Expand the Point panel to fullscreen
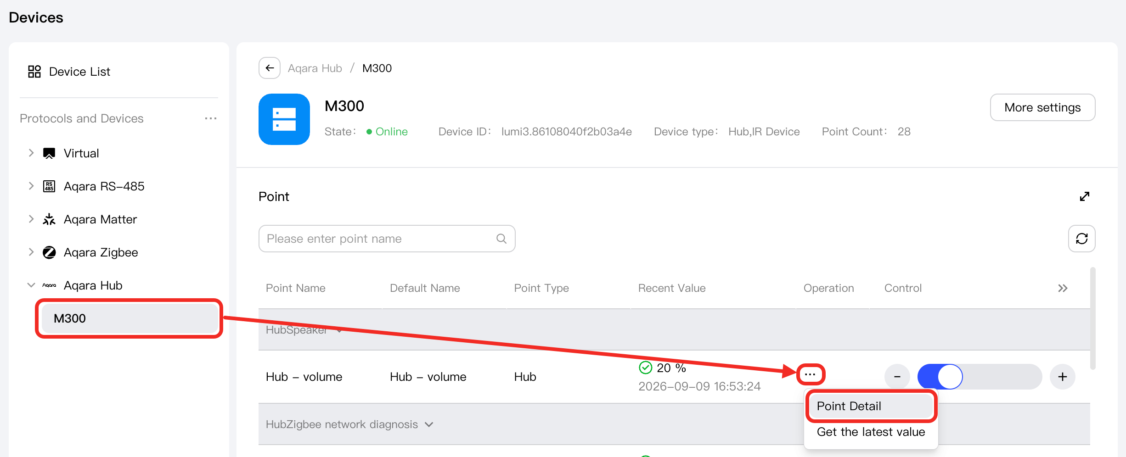Viewport: 1126px width, 457px height. pos(1084,196)
